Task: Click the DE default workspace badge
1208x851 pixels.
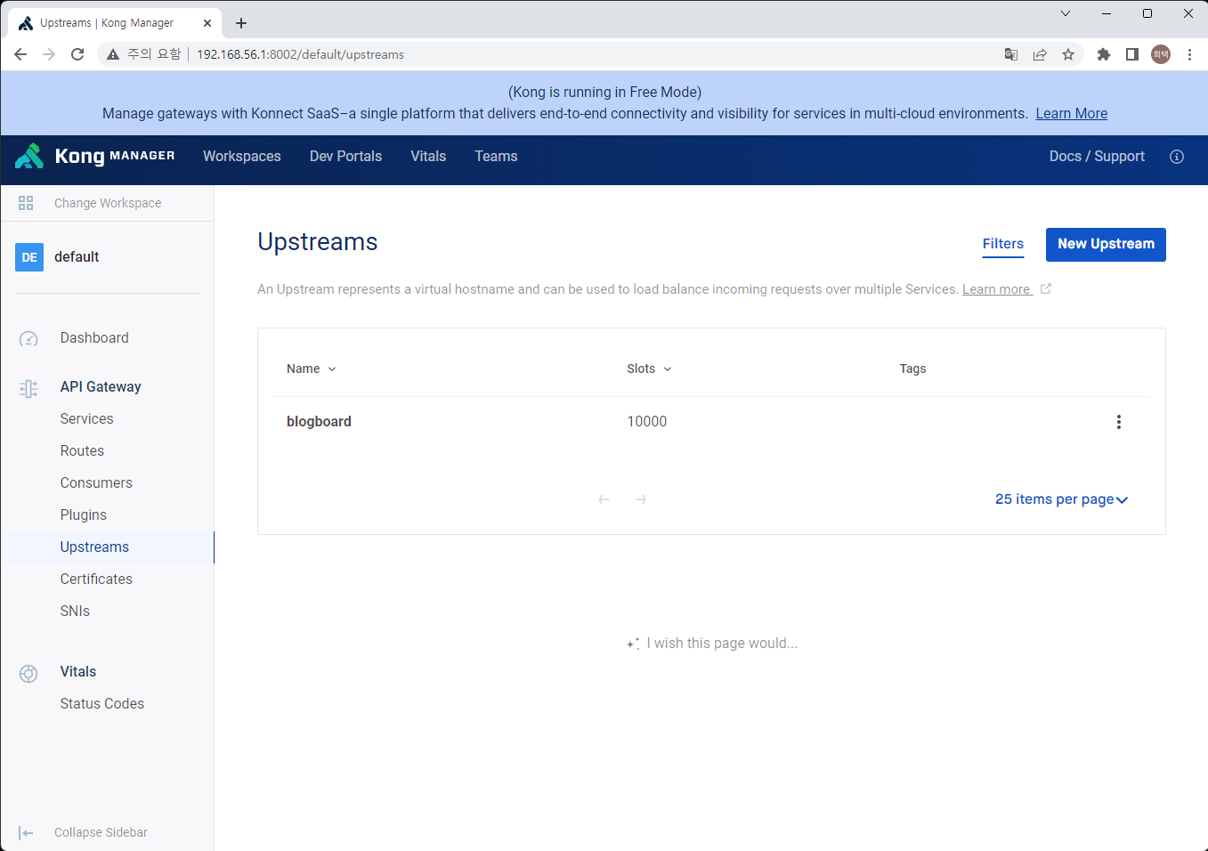Action: 29,257
